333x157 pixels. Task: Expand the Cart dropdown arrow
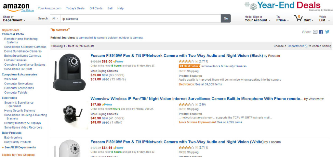[313, 20]
